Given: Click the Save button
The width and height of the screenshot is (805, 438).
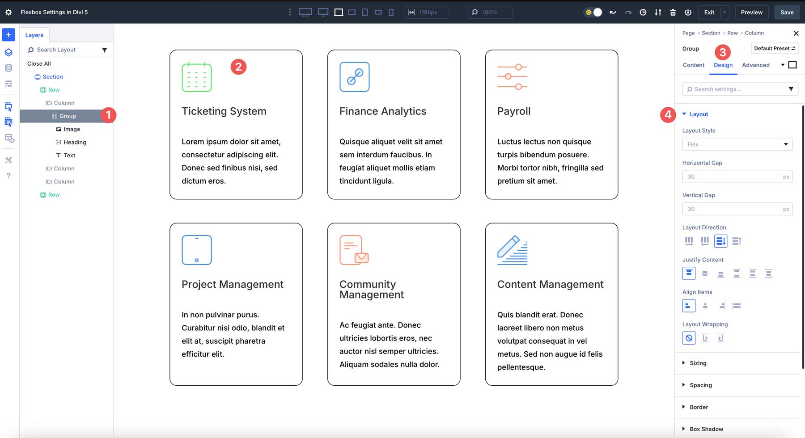Looking at the screenshot, I should pyautogui.click(x=787, y=13).
